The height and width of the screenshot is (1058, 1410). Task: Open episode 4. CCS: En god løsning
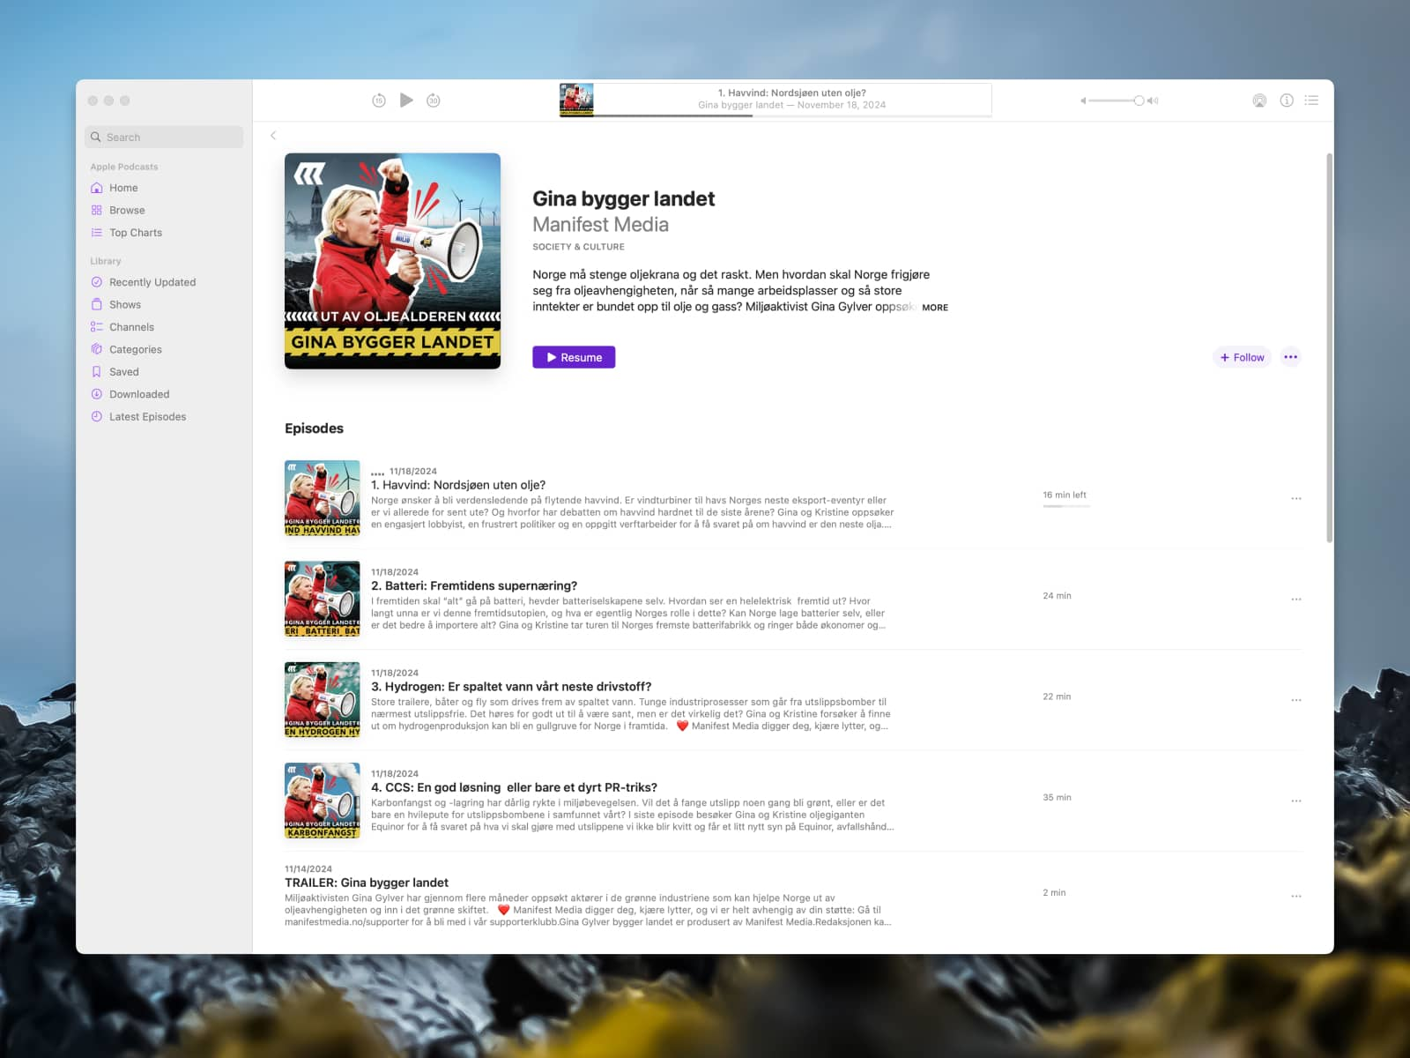tap(514, 787)
